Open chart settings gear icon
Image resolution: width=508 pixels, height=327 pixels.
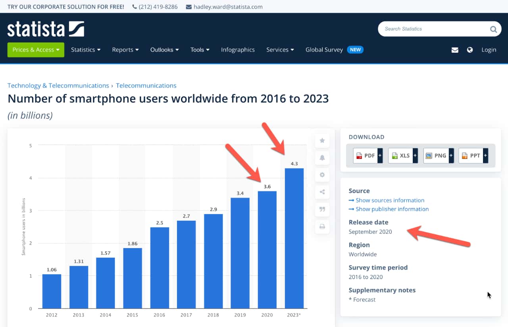click(322, 175)
